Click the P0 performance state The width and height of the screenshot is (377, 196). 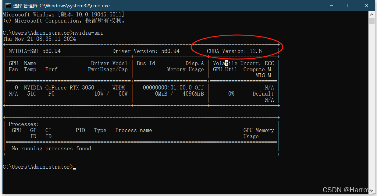(x=52, y=94)
